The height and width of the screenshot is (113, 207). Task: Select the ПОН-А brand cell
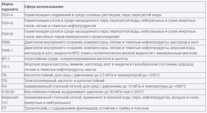[13, 15]
